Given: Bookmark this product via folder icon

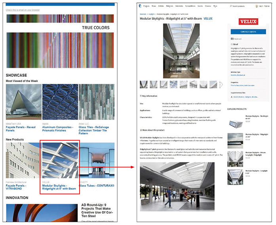Looking at the screenshot, I should click(x=232, y=39).
